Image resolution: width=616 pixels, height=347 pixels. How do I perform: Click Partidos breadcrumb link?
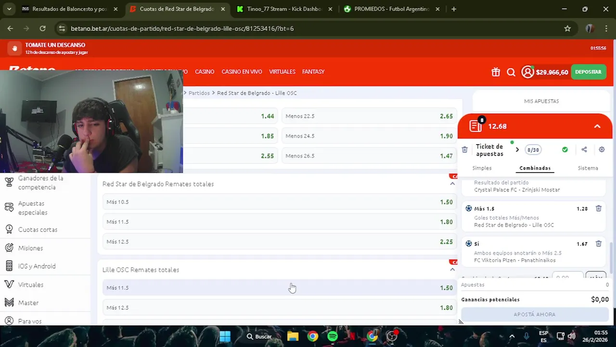pos(199,93)
